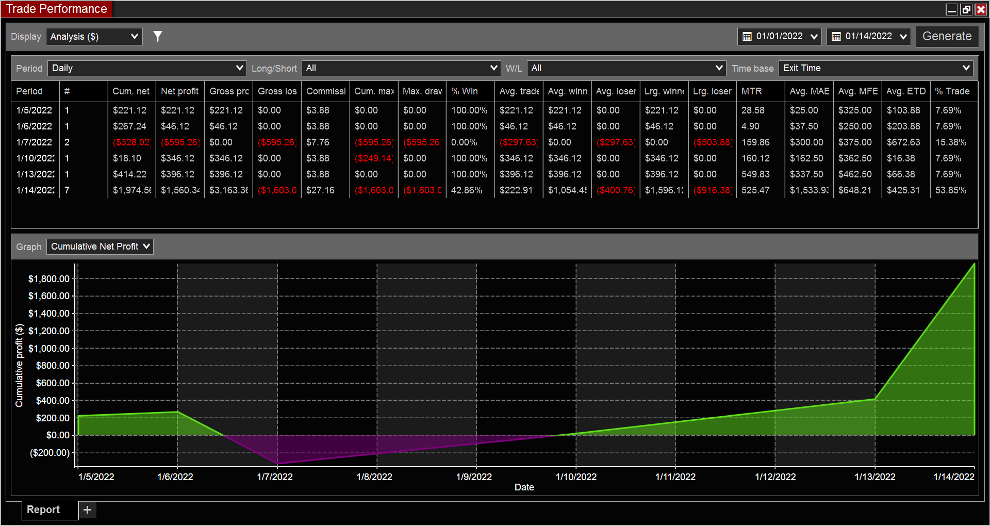Click the Generate button
Image resolution: width=990 pixels, height=526 pixels.
coord(947,37)
